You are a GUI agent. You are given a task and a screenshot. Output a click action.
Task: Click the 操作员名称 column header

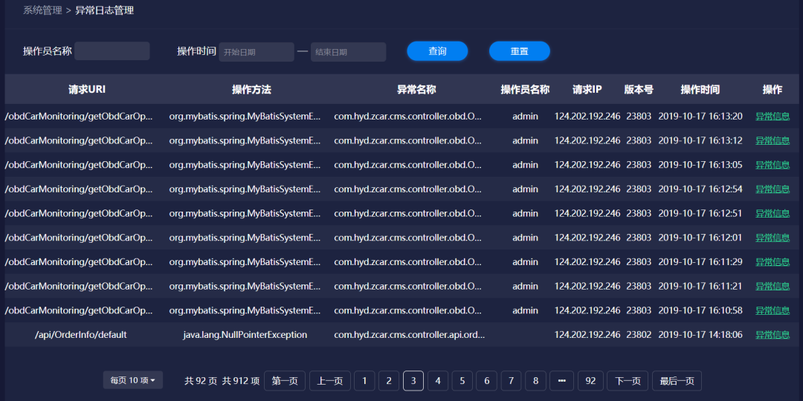(x=525, y=90)
